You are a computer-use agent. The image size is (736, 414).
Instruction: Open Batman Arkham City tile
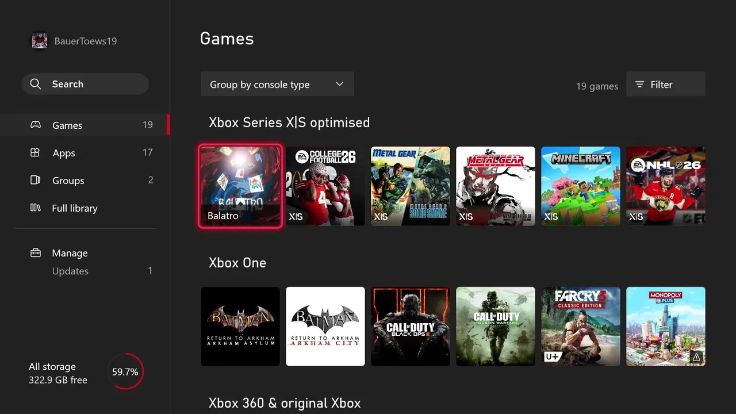(325, 326)
